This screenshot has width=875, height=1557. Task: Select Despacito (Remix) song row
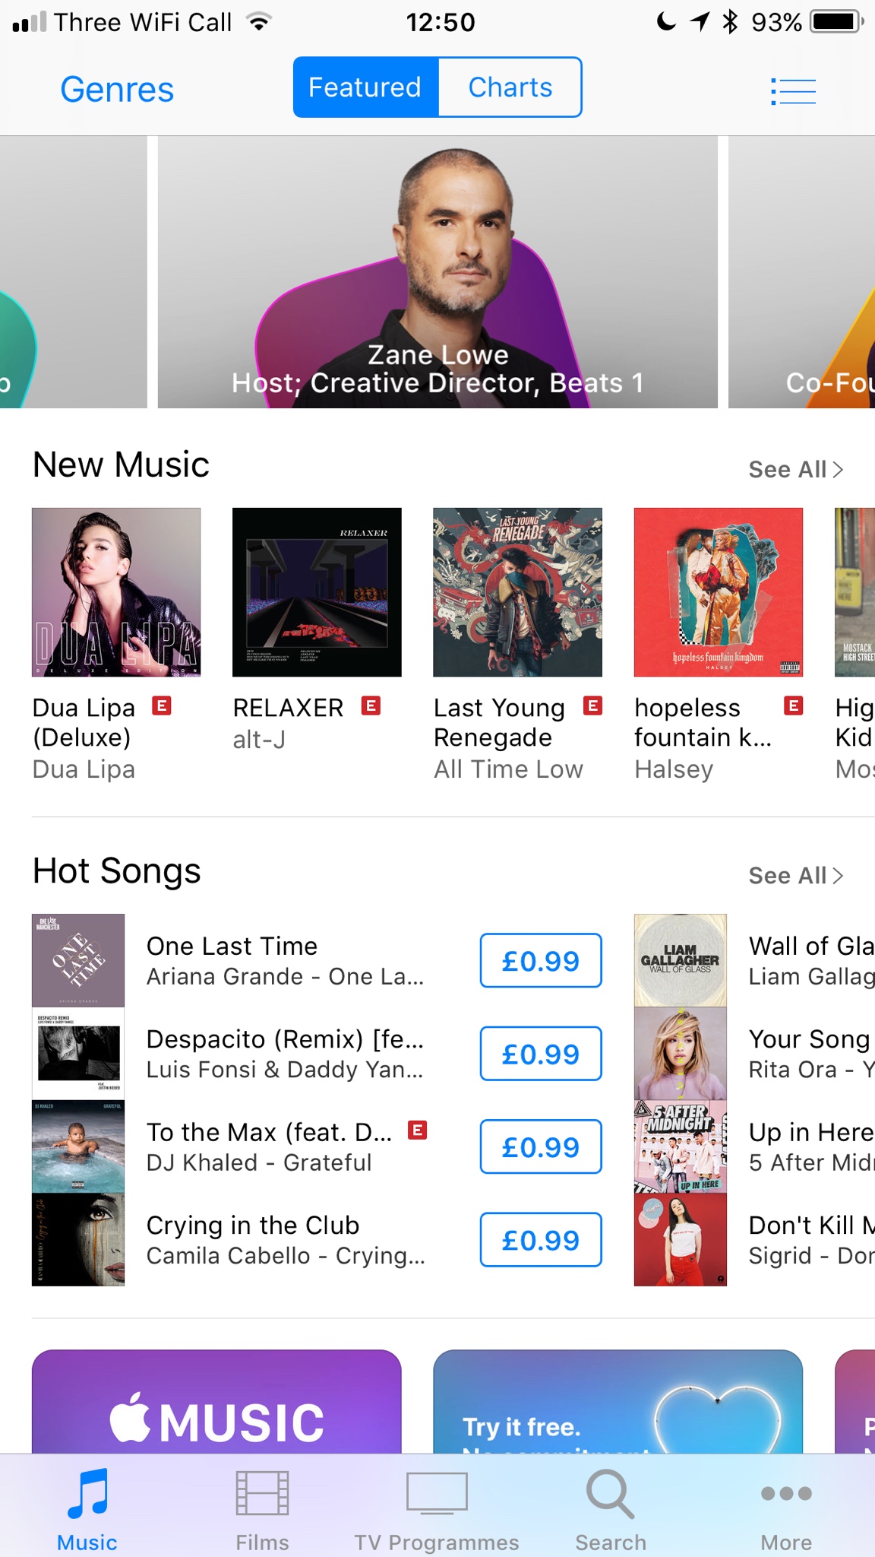tap(317, 1054)
